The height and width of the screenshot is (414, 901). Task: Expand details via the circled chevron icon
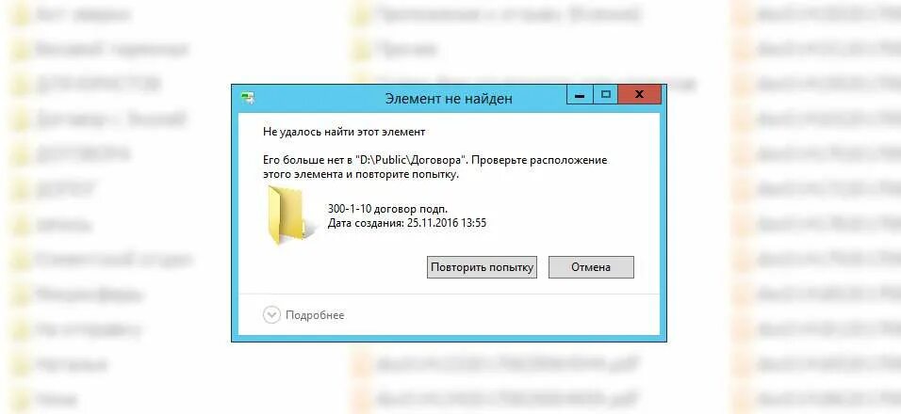click(x=271, y=315)
